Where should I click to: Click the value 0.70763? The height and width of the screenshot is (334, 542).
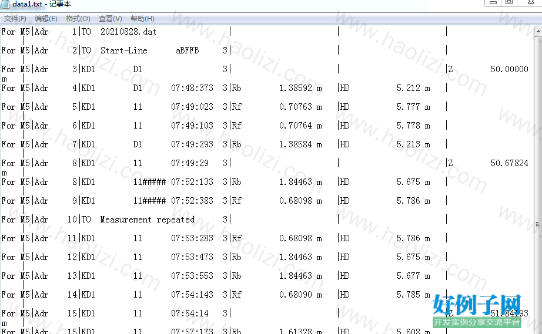tap(296, 107)
